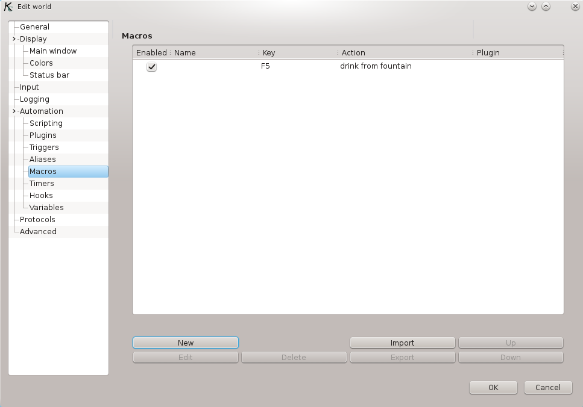Select the Advanced page

point(38,231)
